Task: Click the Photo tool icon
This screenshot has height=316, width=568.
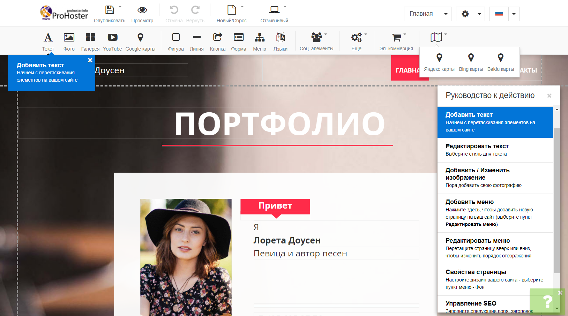Action: [x=69, y=38]
